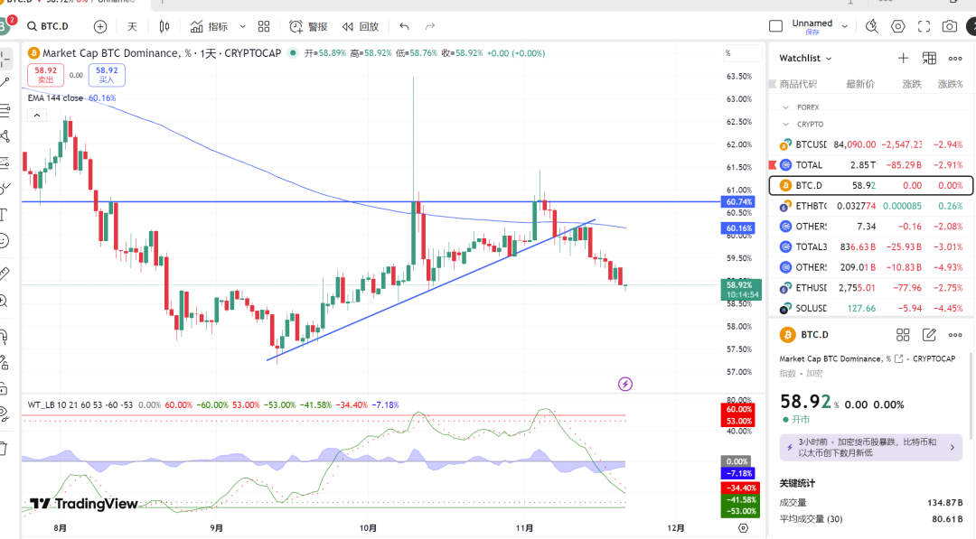The image size is (976, 539).
Task: Click the 警报 alert clock icon
Action: [x=308, y=27]
